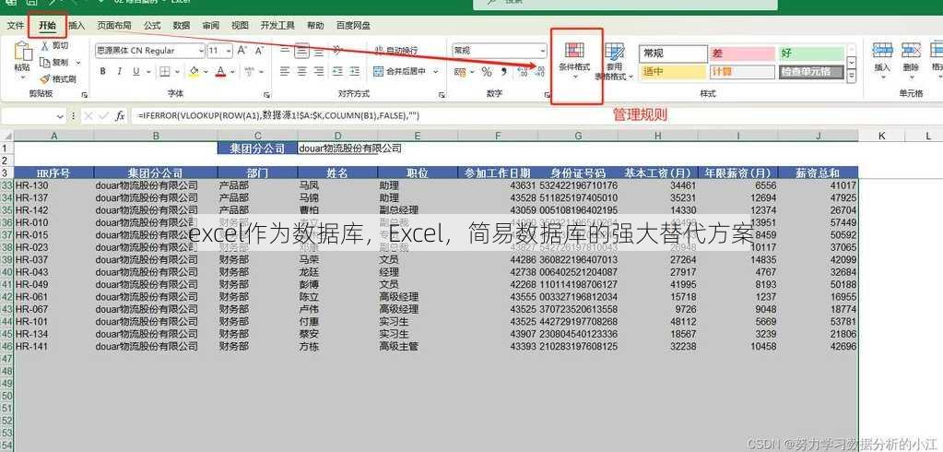The height and width of the screenshot is (452, 943).
Task: Expand the fill color dropdown arrow
Action: click(x=206, y=72)
